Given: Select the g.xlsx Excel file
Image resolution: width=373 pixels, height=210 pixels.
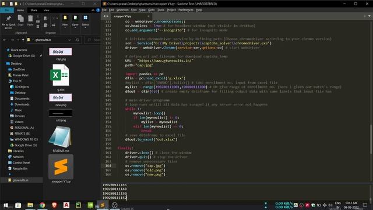Looking at the screenshot, I should [x=59, y=75].
